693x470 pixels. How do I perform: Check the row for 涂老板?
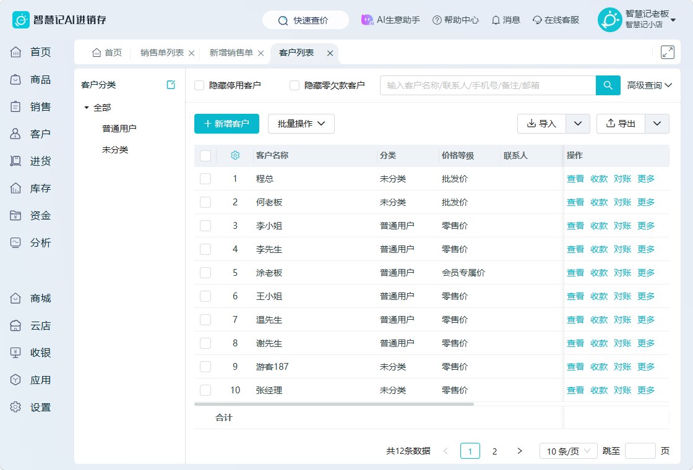[x=205, y=273]
